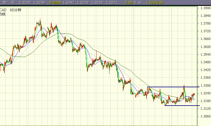Click the CAD symbol label on chart
The height and width of the screenshot is (126, 211).
3,10
